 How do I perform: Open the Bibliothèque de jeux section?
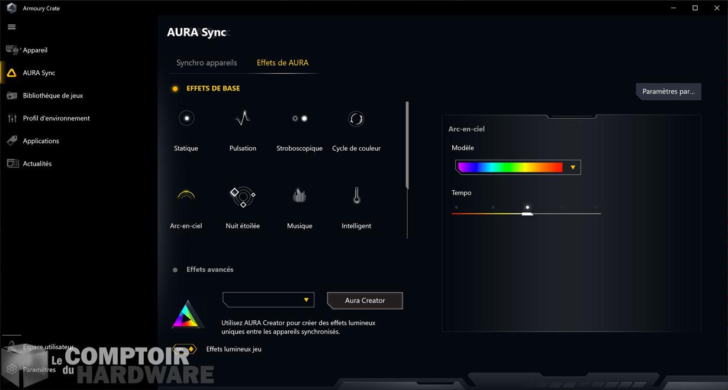(x=53, y=95)
